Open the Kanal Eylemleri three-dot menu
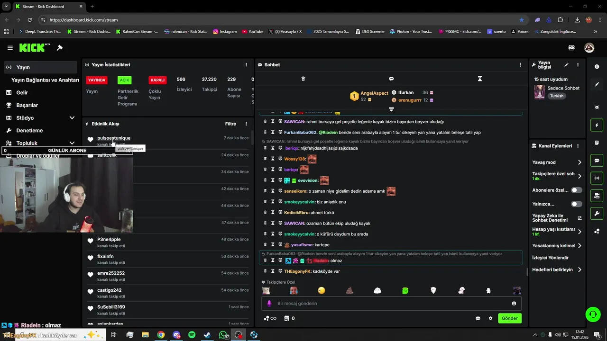Screen dimensions: 607x341 point(578,146)
